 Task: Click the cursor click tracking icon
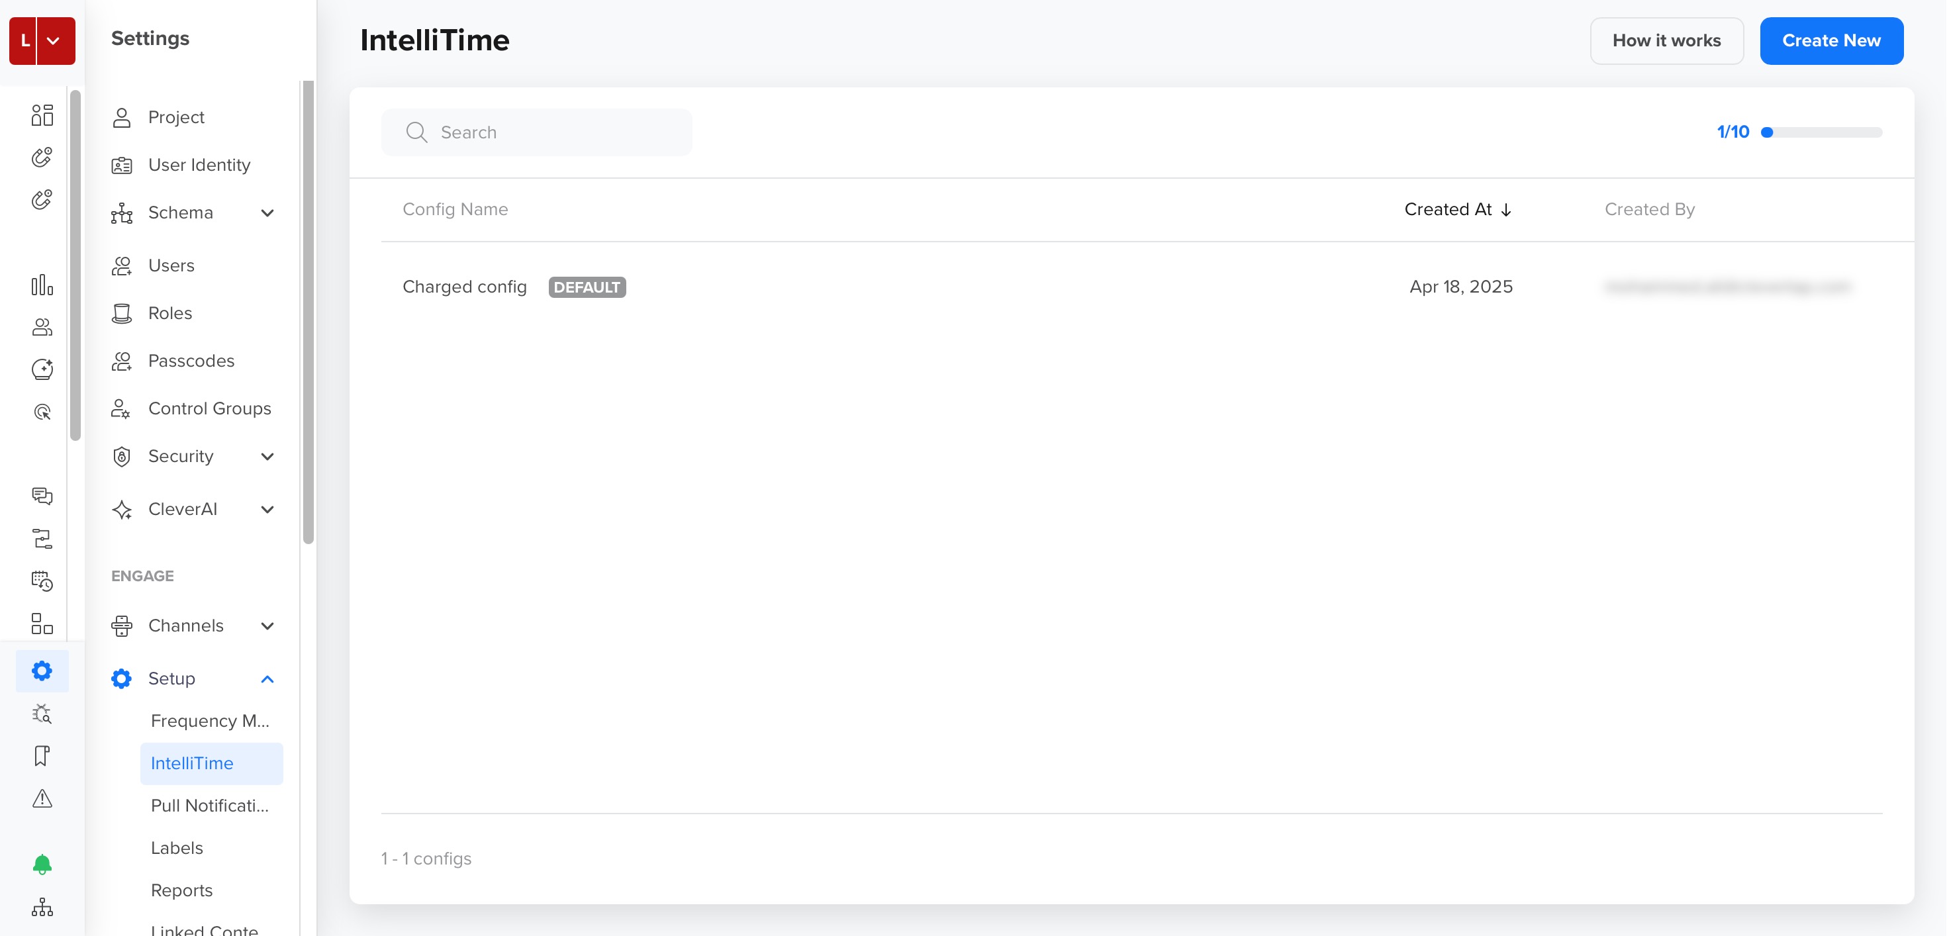tap(42, 412)
